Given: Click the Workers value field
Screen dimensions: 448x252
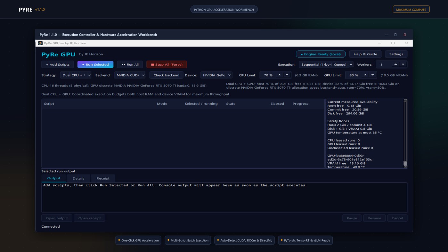Looking at the screenshot, I should (384, 64).
